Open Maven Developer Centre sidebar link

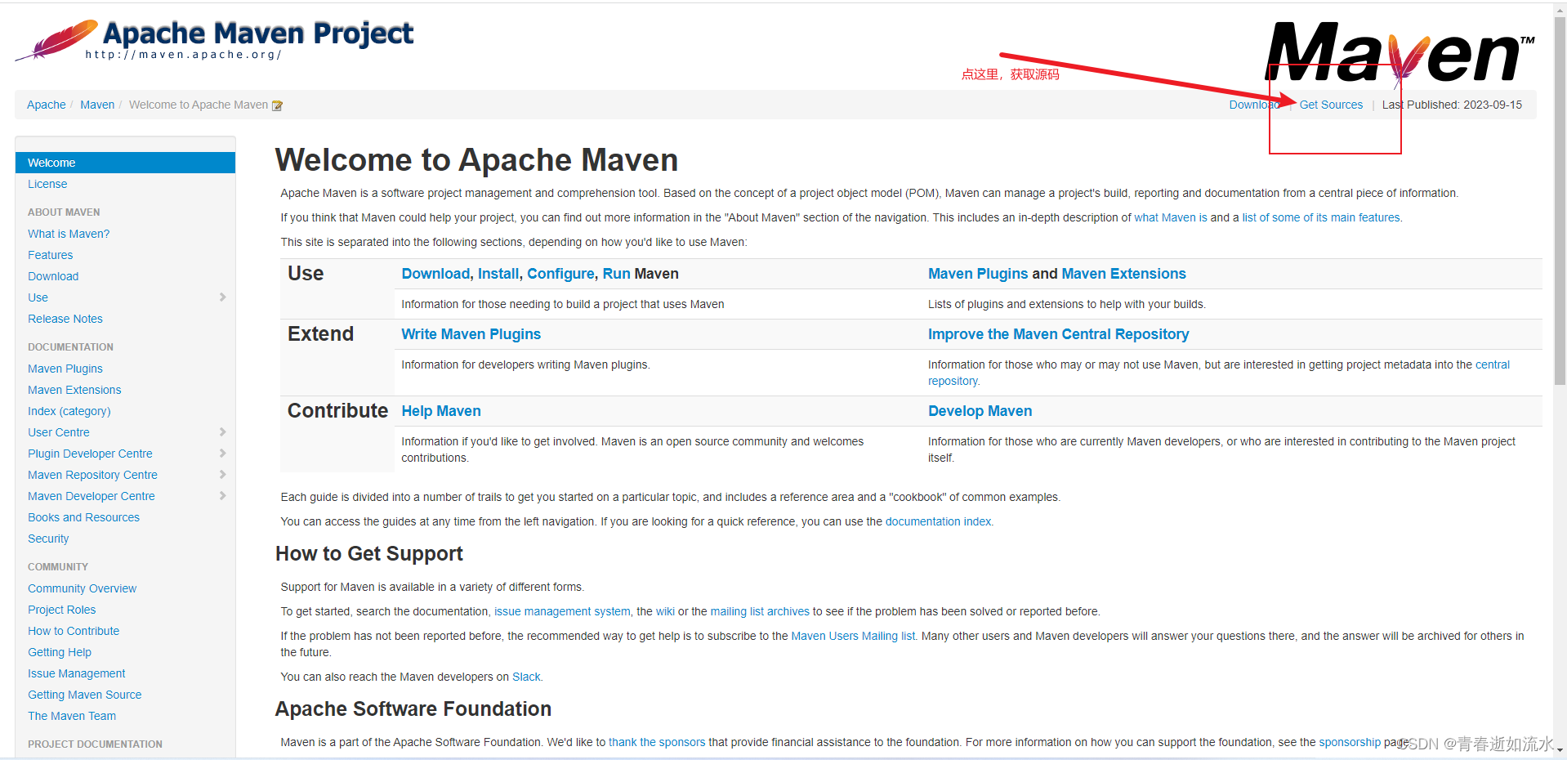(92, 496)
